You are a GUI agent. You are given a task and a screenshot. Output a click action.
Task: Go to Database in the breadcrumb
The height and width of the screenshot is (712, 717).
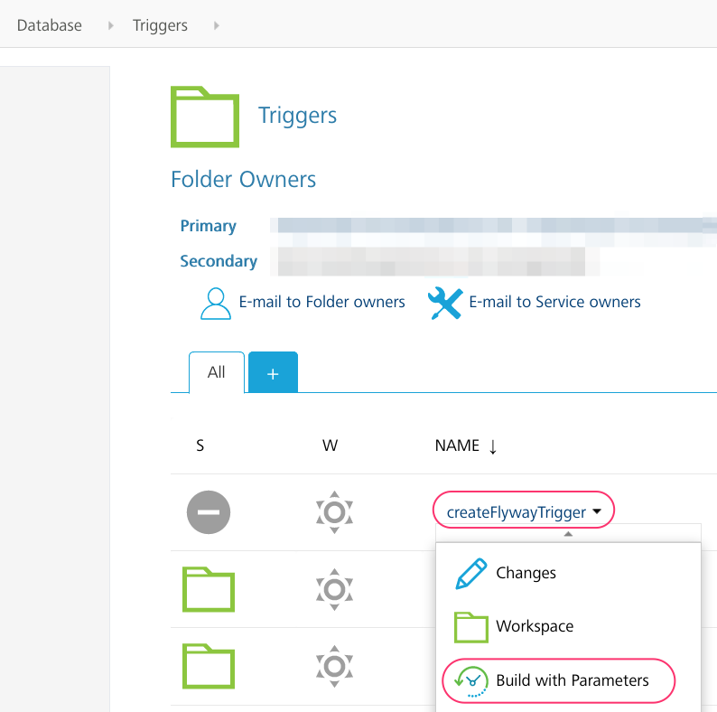[x=50, y=25]
